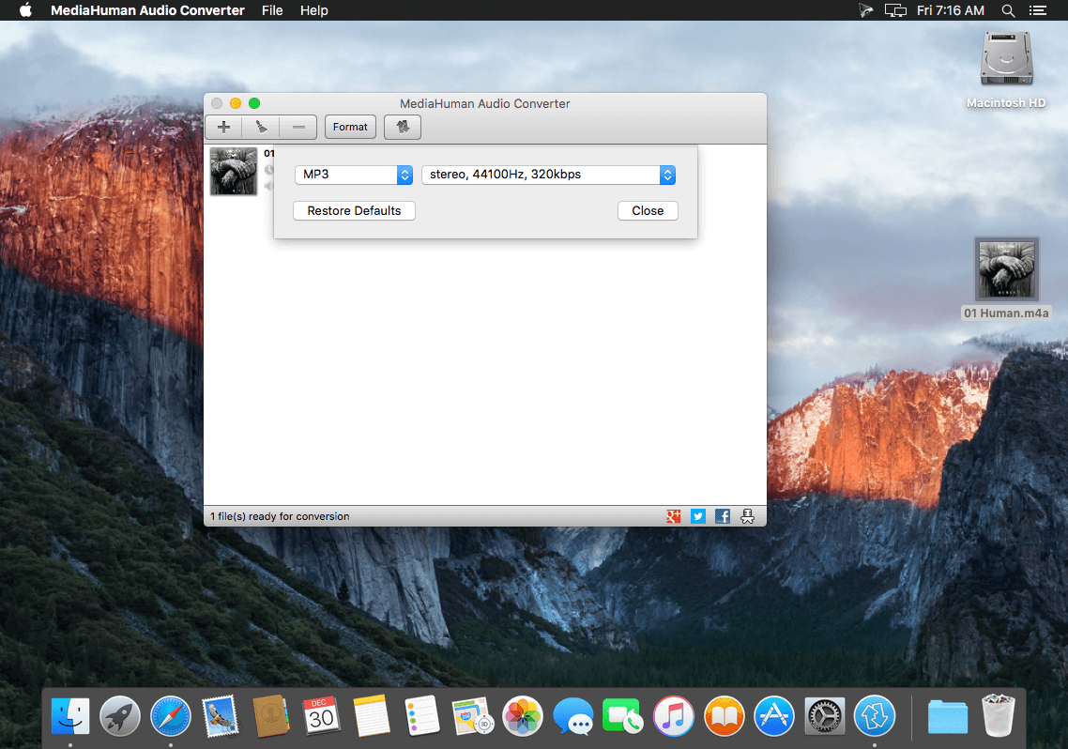The image size is (1068, 749).
Task: Open Notification Center in menu bar
Action: tap(1037, 10)
